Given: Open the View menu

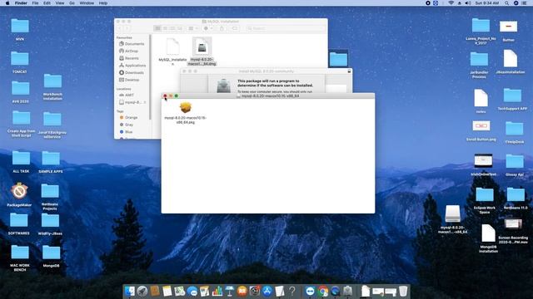Looking at the screenshot, I should [x=60, y=3].
